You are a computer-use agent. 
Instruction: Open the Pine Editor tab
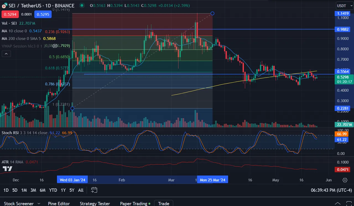tap(59, 204)
